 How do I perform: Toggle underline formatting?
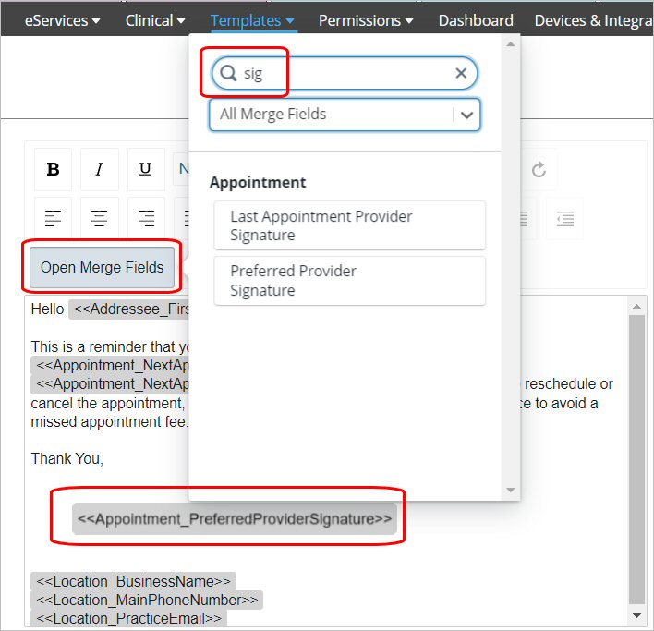tap(145, 169)
